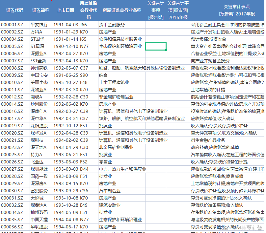Select date cell 1992-02-28
The image size is (266, 233).
pyautogui.click(x=66, y=97)
